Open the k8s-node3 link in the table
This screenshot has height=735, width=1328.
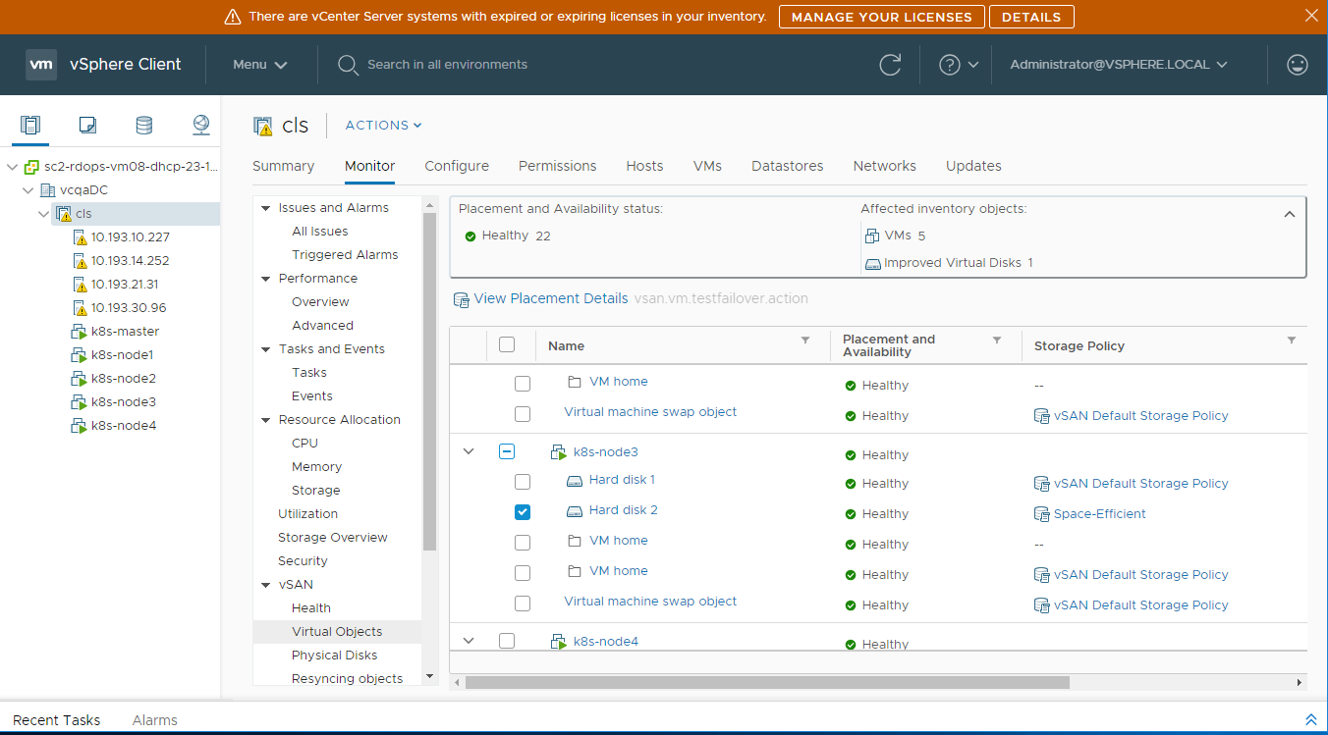(x=606, y=452)
